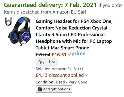Screen dimensions: 124x97
Task: Click the struck-through price £20.64
Action: 43,55
